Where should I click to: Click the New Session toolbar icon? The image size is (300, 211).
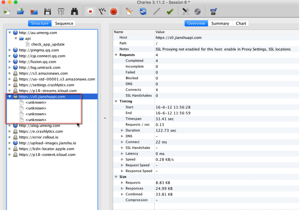7,11
